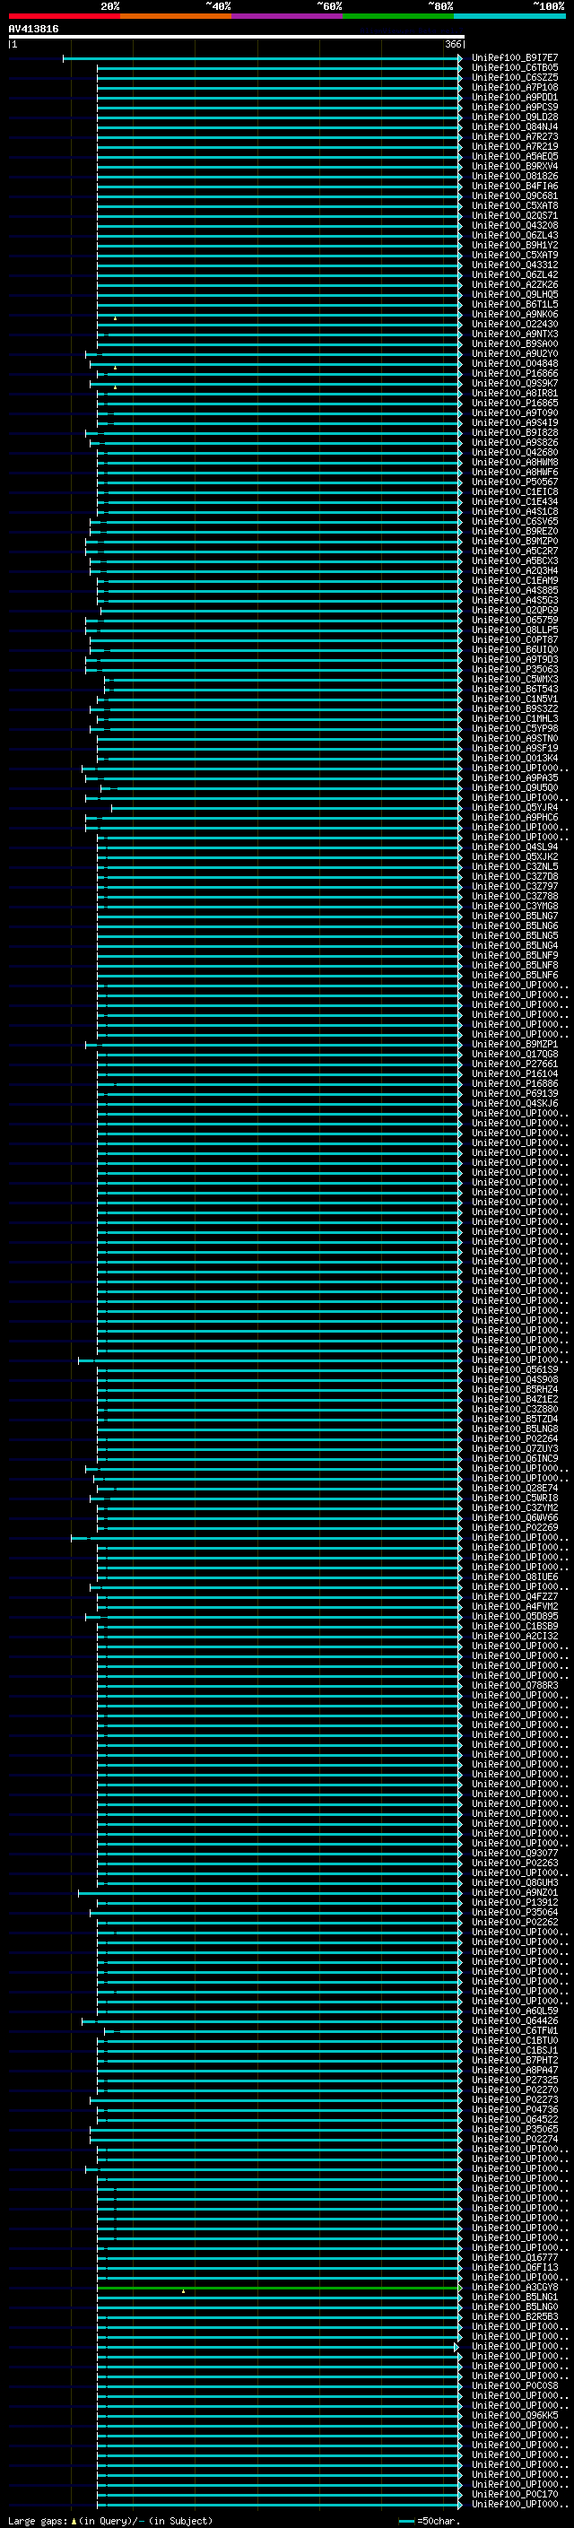Select the UniRef100_A2Q3H4 entry
574x2528 pixels.
point(514,571)
